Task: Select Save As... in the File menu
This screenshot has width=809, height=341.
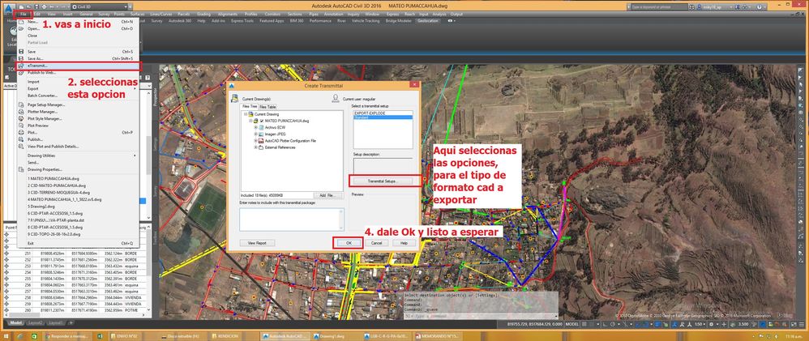Action: 78,59
